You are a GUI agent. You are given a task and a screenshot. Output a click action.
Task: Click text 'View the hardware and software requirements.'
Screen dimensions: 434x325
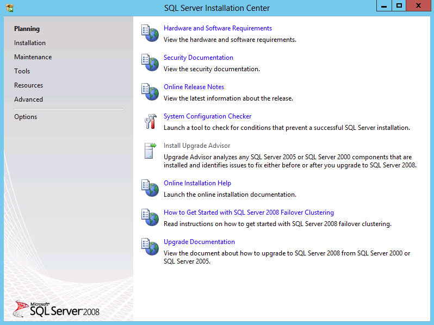[x=230, y=40]
